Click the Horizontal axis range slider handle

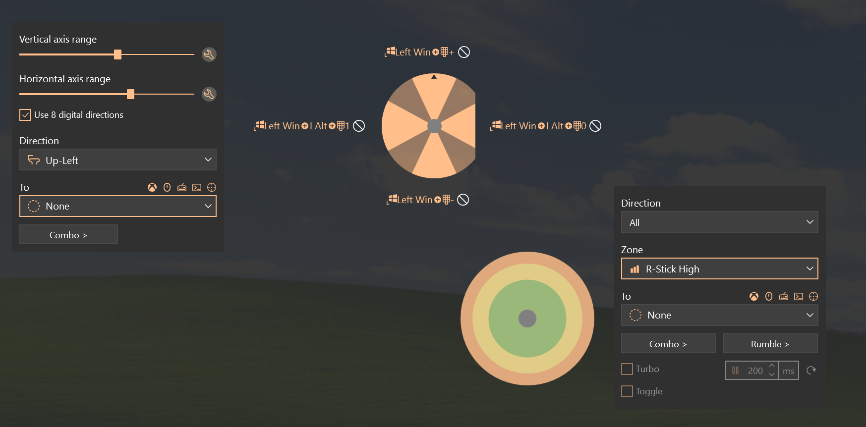click(x=130, y=94)
